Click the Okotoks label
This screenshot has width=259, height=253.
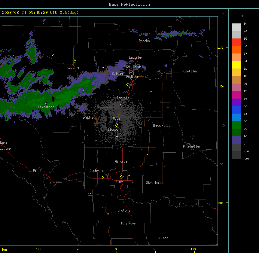coord(124,210)
